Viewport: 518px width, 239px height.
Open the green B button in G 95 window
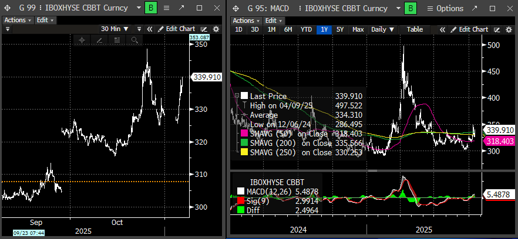pos(411,8)
